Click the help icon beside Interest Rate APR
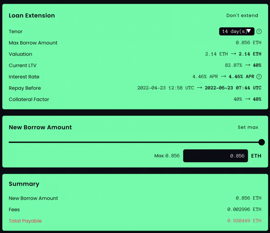The width and height of the screenshot is (270, 233). (259, 77)
